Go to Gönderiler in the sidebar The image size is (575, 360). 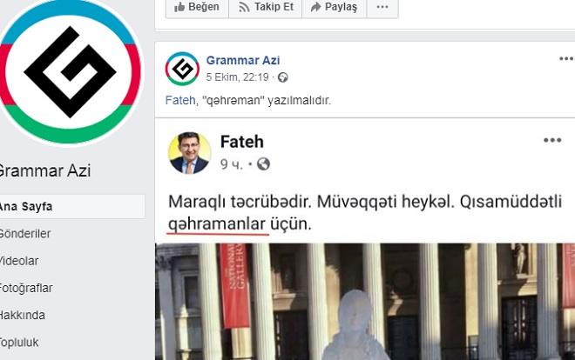(25, 233)
